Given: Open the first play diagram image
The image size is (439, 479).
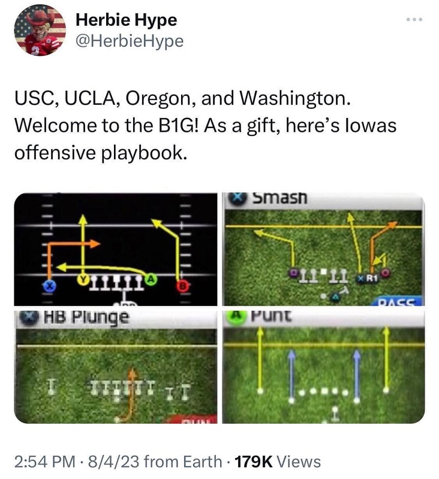Looking at the screenshot, I should click(116, 249).
